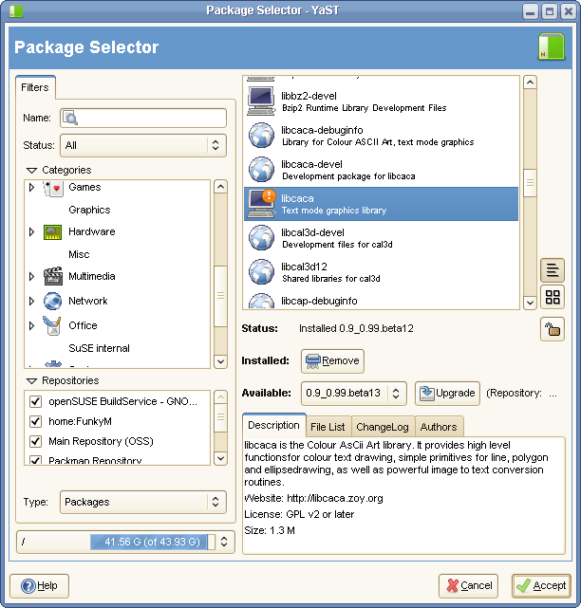
Task: Expand the Hardware category
Action: 32,231
